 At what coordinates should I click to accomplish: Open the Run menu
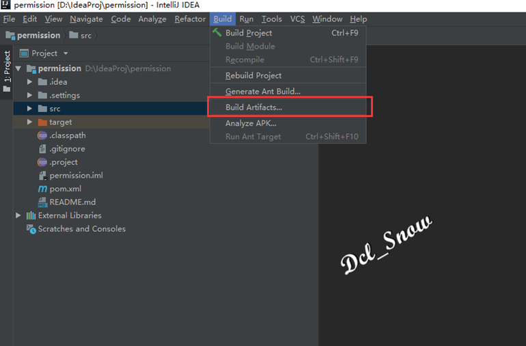[246, 19]
